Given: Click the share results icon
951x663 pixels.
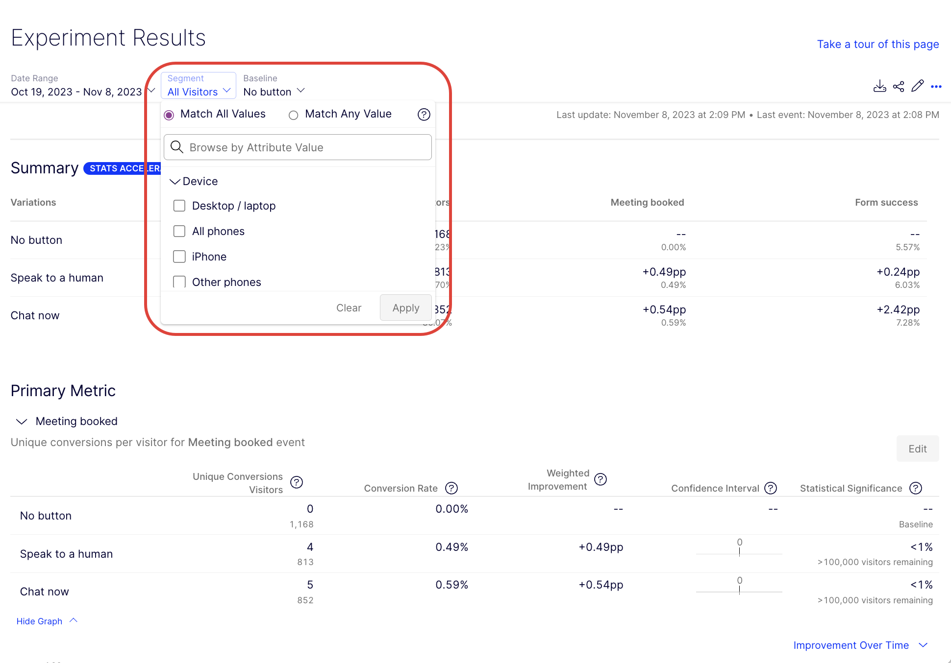Looking at the screenshot, I should 899,87.
